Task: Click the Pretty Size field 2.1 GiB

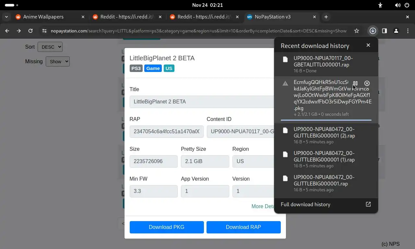Action: pos(205,161)
